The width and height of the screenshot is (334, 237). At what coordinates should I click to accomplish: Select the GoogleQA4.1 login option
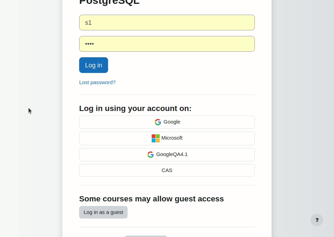[x=167, y=154]
